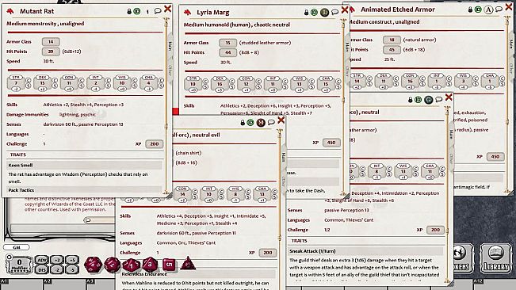Select the Main side tab on guild thief sheet
Screen dimensions: 516x290
coord(451,133)
